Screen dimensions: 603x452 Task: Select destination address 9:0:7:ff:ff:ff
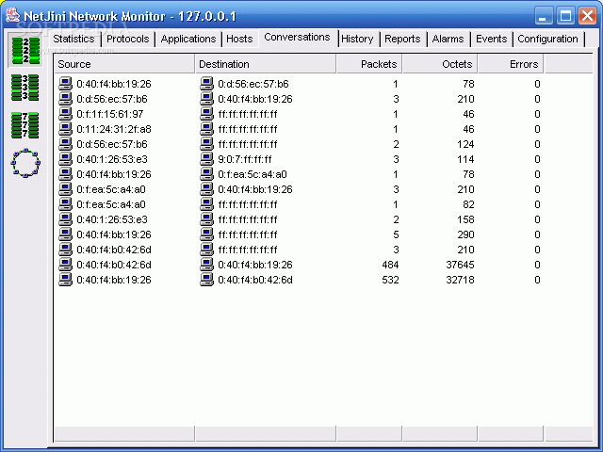tap(245, 159)
